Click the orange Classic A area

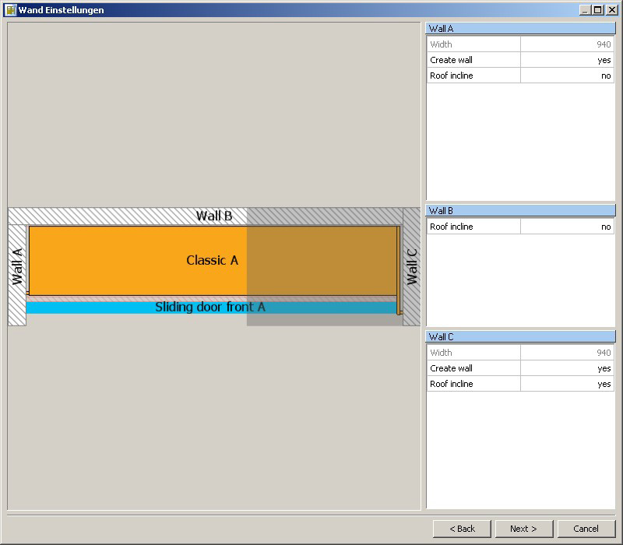212,260
